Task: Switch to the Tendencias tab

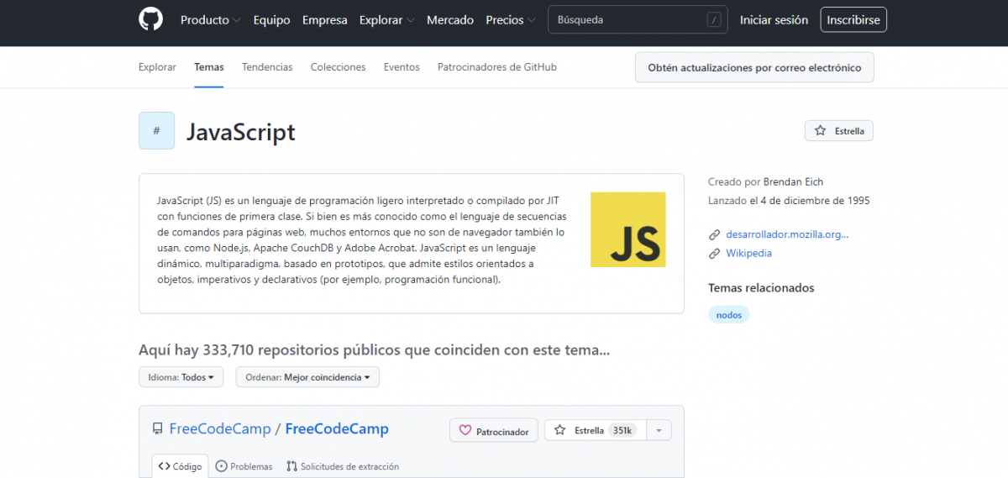Action: click(267, 67)
